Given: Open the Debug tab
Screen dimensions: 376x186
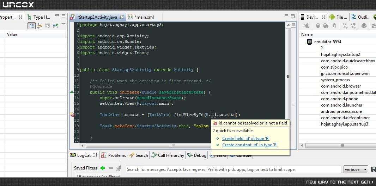Looking at the screenshot, I should [196, 155].
